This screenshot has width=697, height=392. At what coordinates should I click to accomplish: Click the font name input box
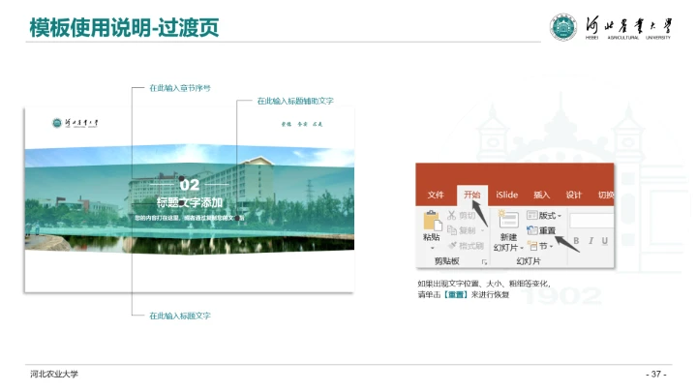click(x=591, y=221)
